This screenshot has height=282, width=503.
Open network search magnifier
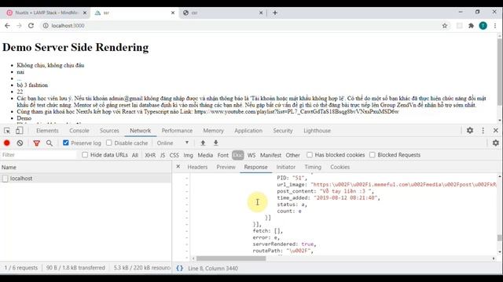pyautogui.click(x=49, y=143)
